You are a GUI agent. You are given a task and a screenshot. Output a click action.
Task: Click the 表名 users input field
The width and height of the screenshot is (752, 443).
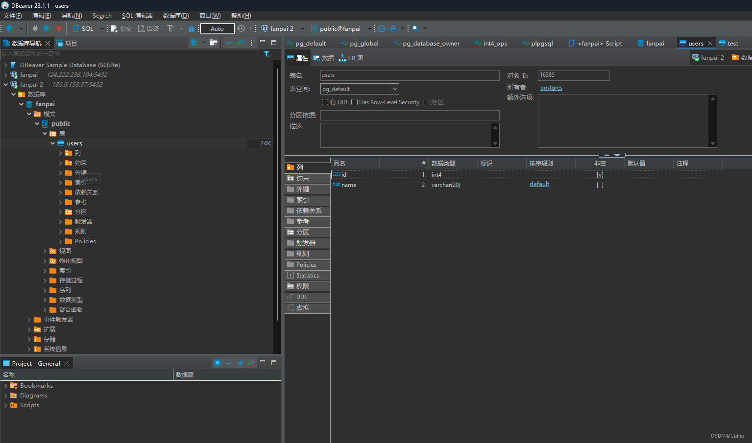tap(410, 75)
